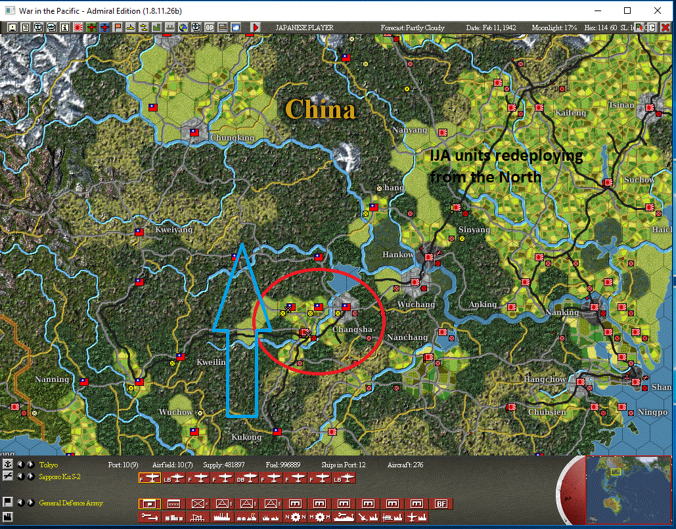Click the 'Port: 10(9)' text
Viewport: 676px width, 529px height.
click(x=123, y=465)
